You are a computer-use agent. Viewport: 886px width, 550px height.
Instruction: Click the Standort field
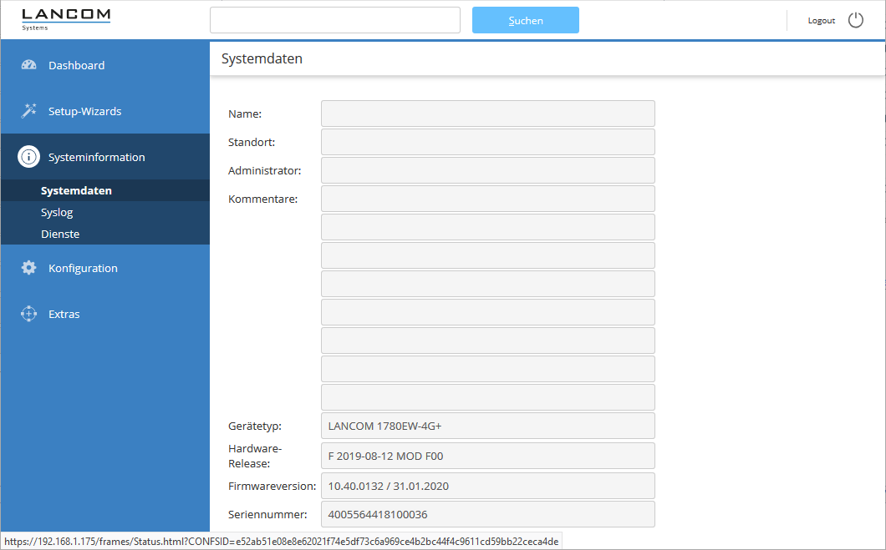(487, 142)
